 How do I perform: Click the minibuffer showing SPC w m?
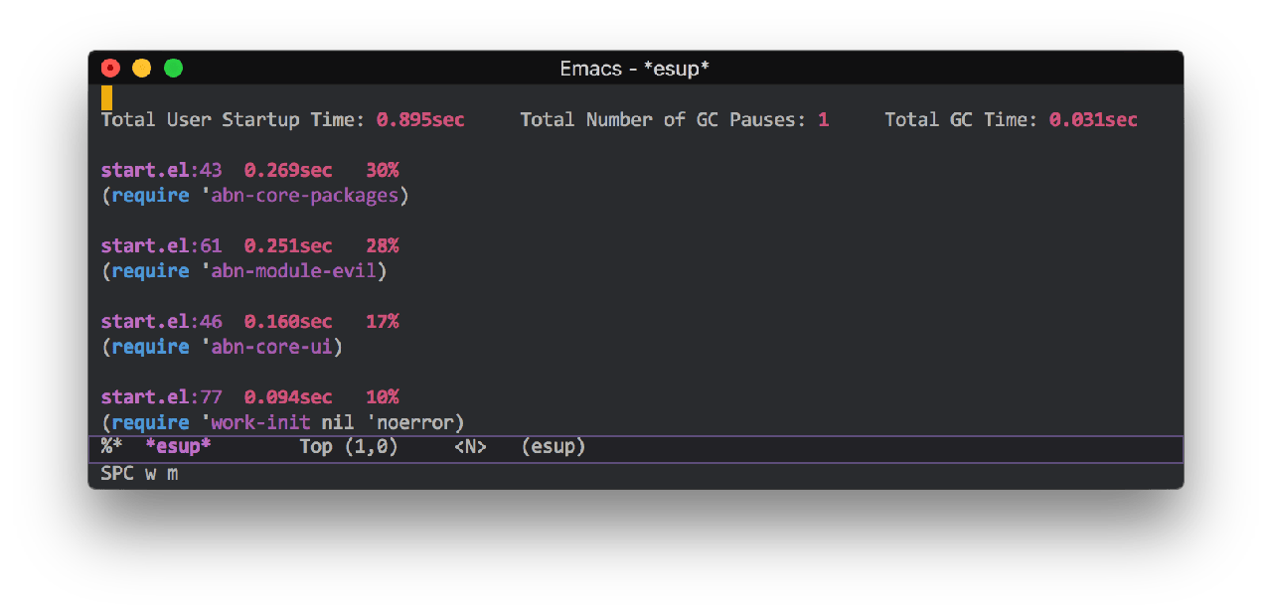(139, 474)
